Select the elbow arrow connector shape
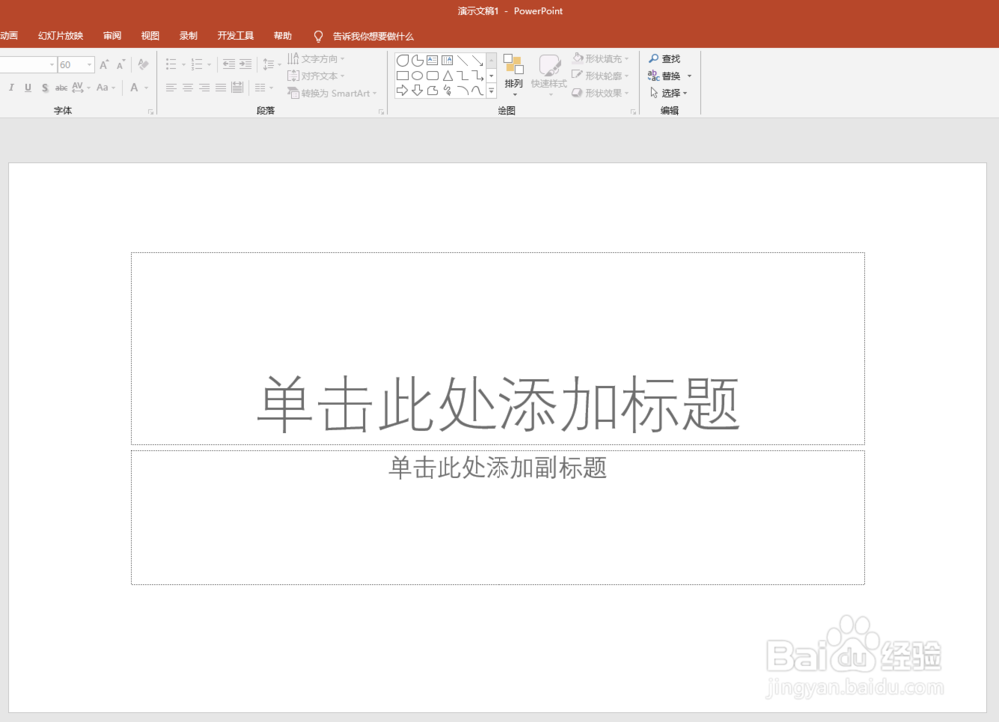This screenshot has height=722, width=999. click(478, 76)
